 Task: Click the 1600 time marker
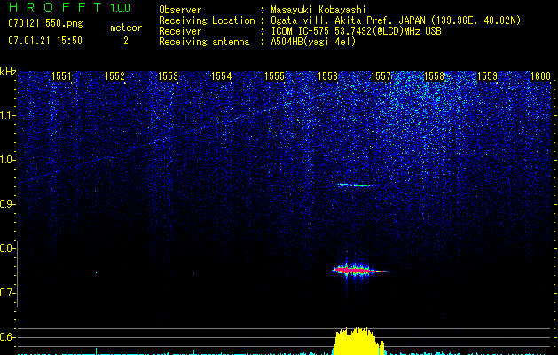point(540,76)
